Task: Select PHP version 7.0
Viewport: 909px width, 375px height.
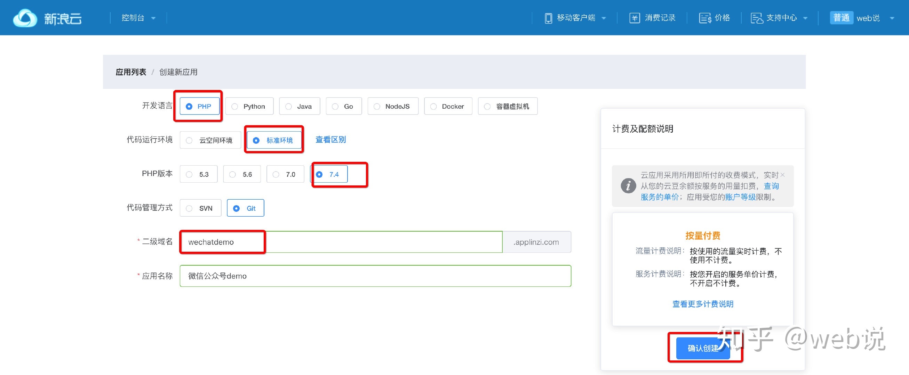Action: pos(286,174)
